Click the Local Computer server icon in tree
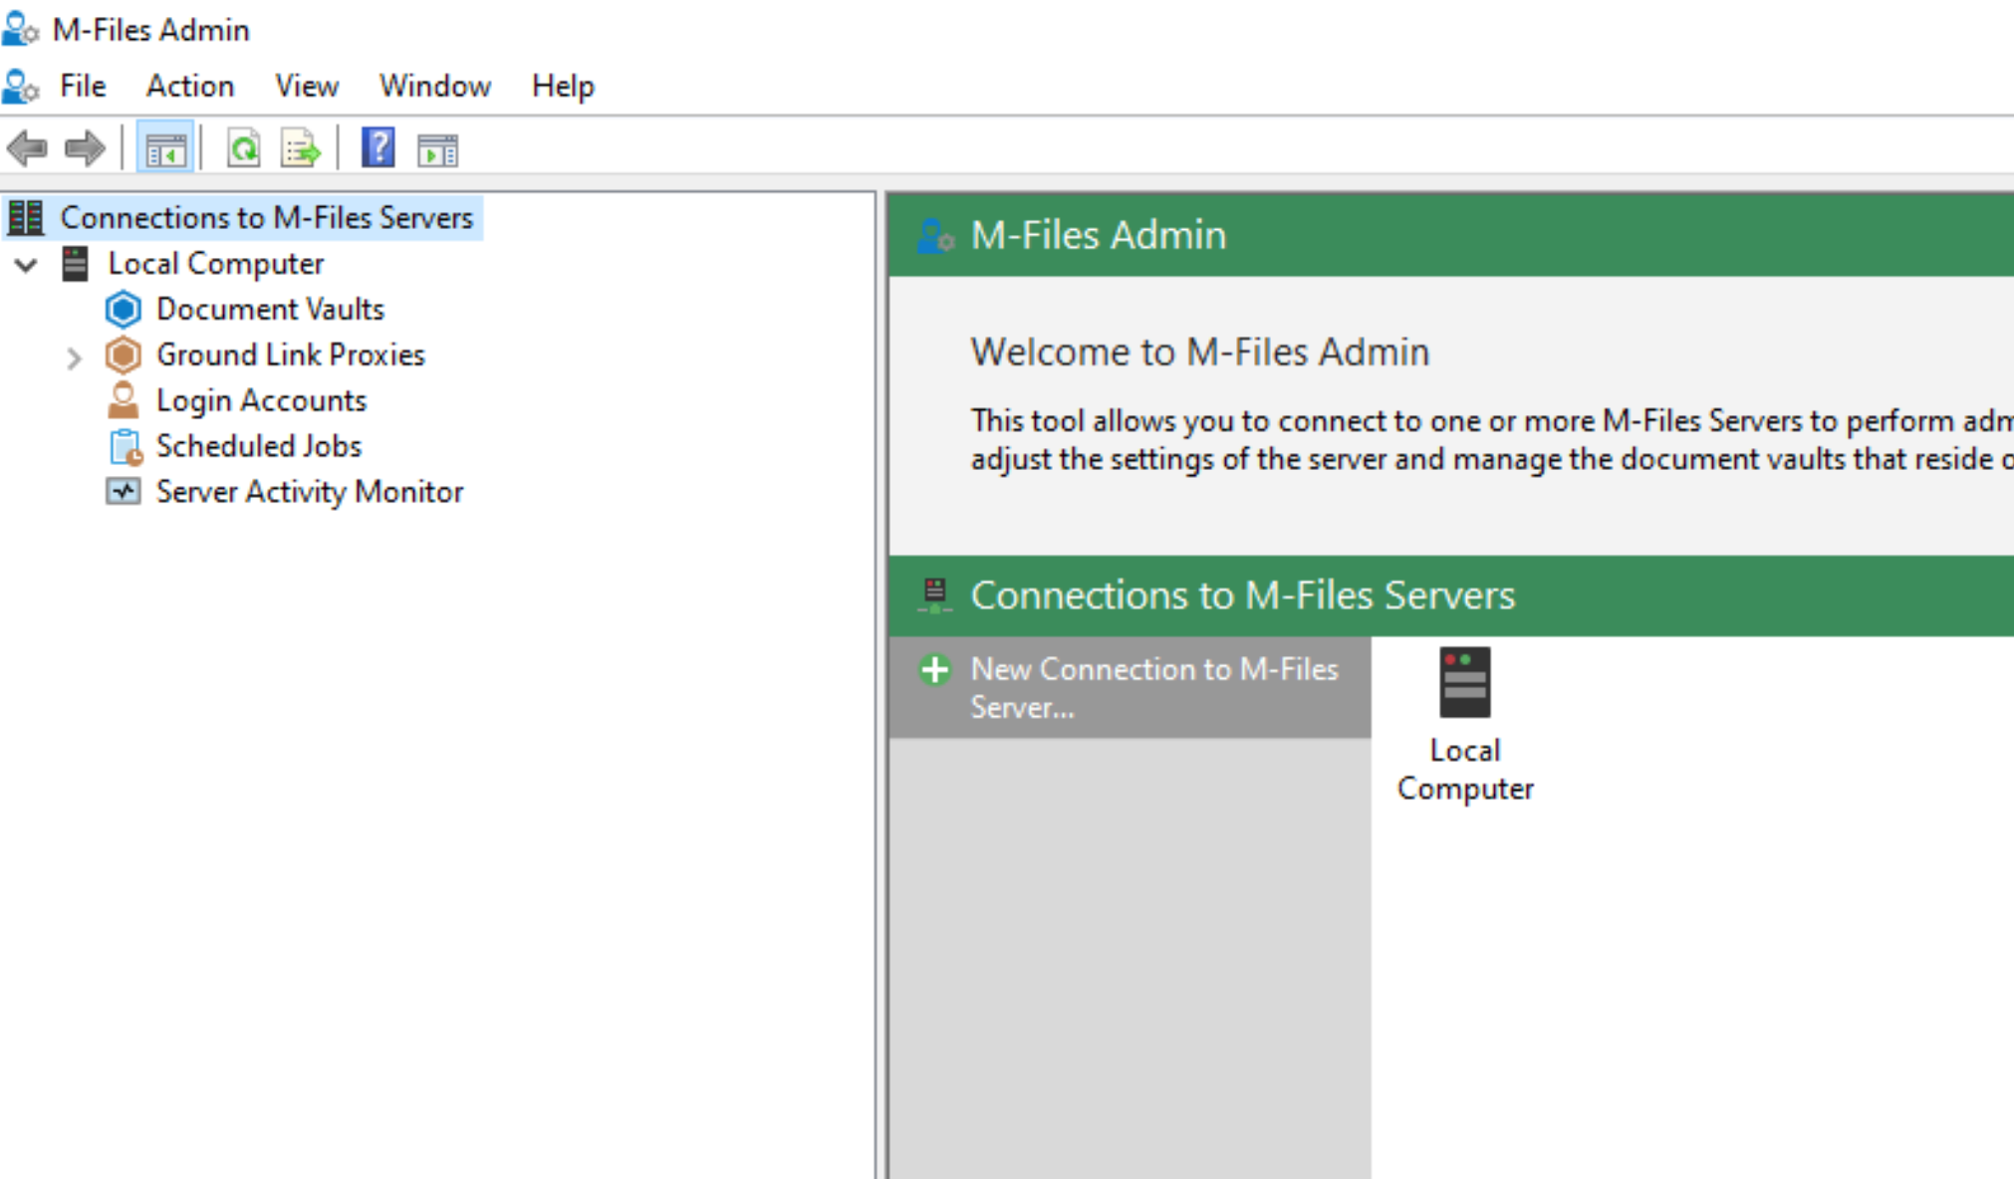 (76, 264)
